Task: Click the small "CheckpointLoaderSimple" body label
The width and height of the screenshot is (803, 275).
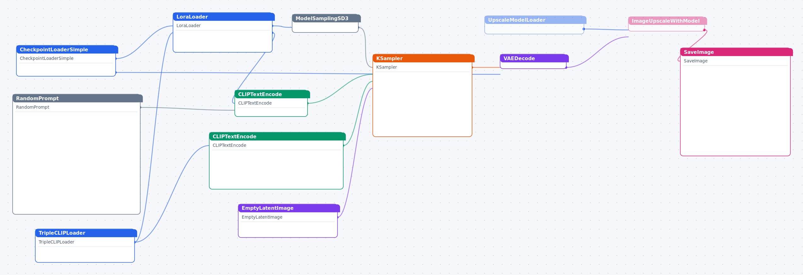Action: click(x=47, y=58)
